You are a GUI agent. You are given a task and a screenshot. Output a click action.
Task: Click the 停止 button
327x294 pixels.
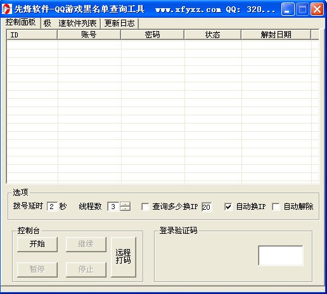[x=86, y=269]
